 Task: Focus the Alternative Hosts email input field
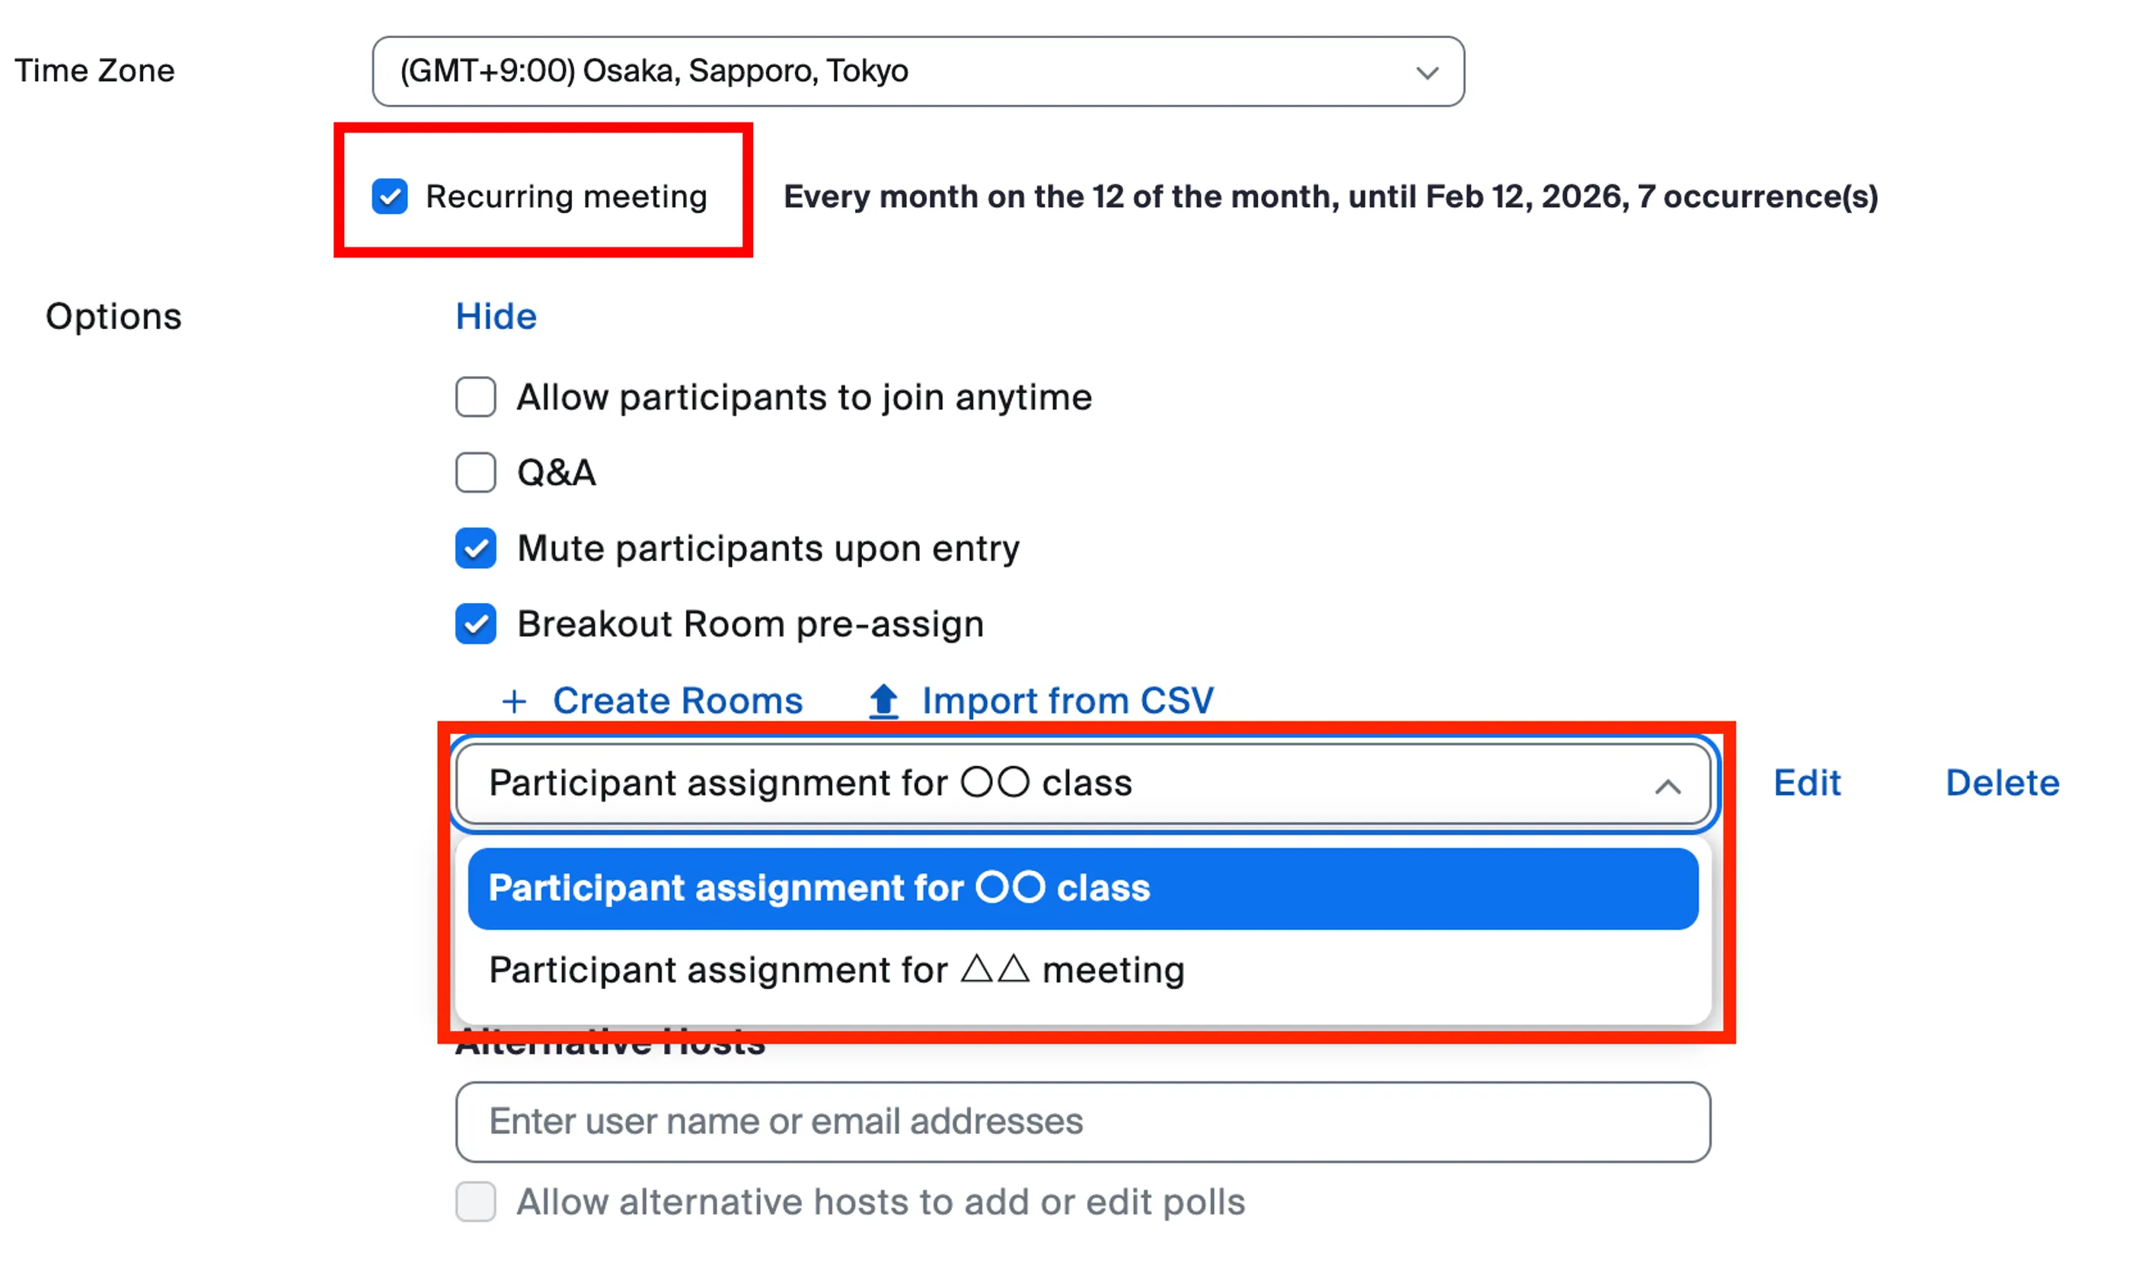click(x=1082, y=1121)
